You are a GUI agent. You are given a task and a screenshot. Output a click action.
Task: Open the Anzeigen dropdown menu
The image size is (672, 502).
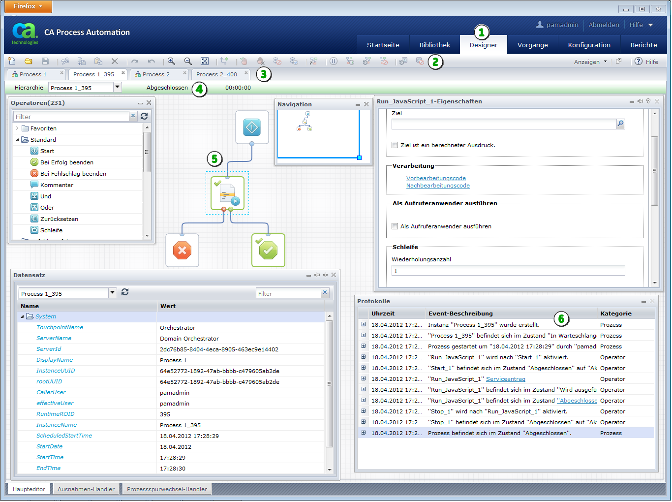tap(590, 62)
